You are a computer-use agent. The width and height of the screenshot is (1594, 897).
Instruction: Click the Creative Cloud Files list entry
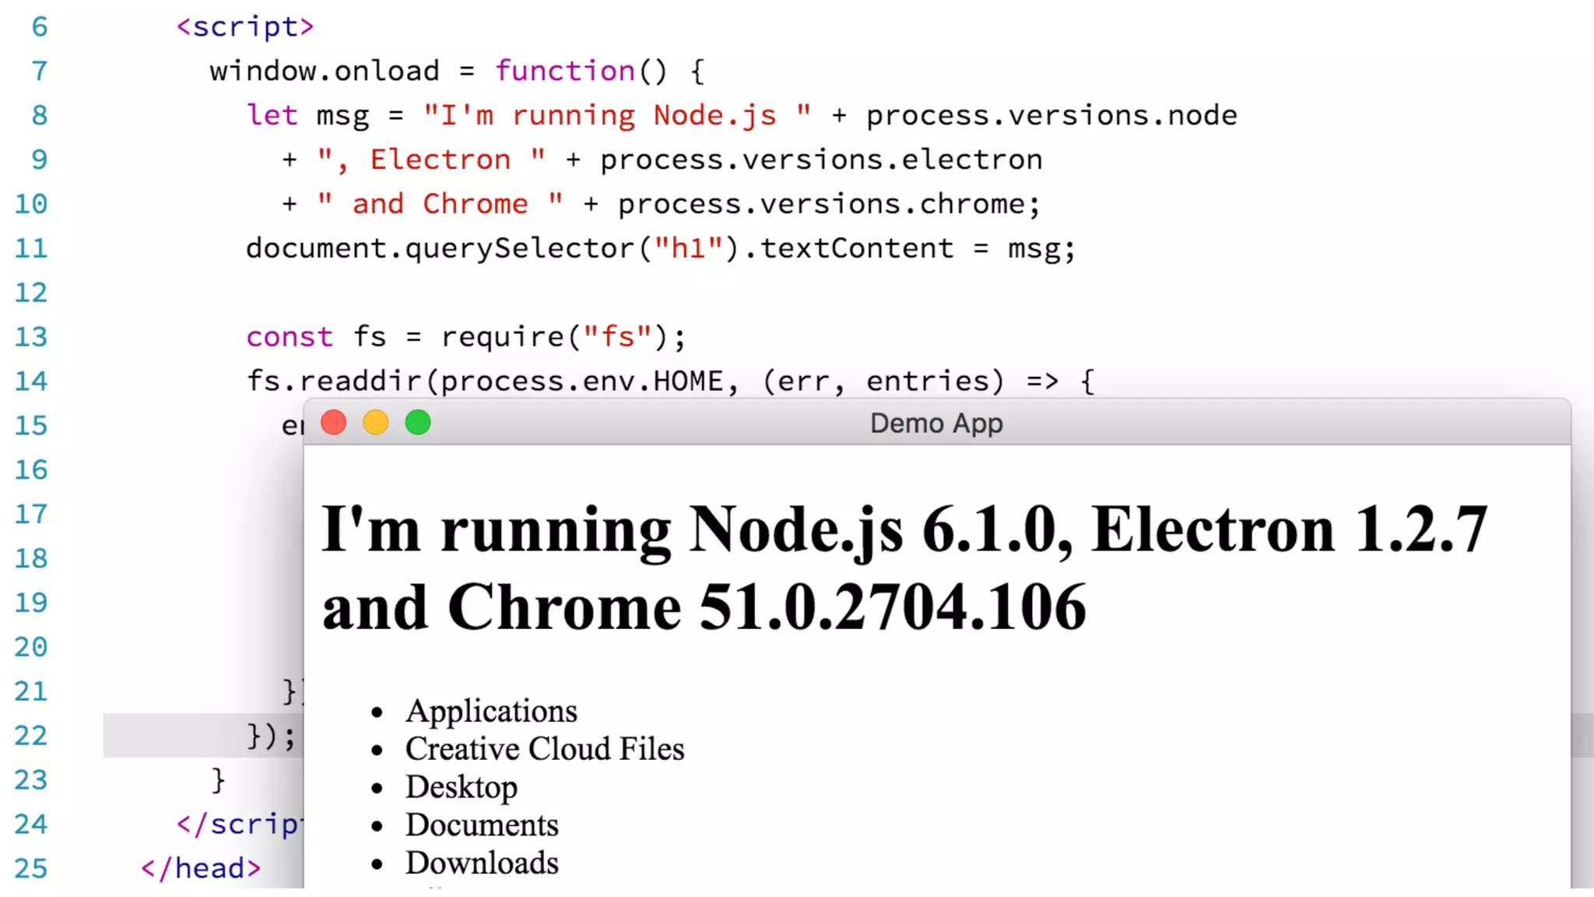point(544,749)
